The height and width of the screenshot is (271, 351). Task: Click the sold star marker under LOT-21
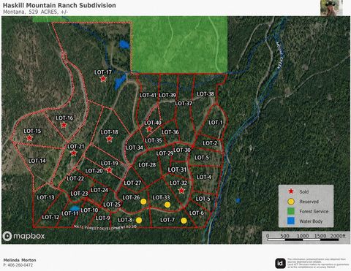click(x=74, y=153)
